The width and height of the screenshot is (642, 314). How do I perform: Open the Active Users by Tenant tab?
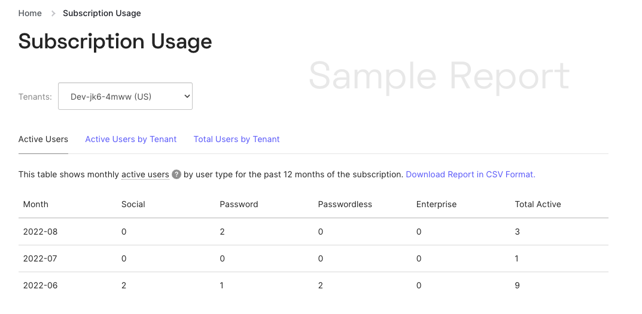click(x=130, y=139)
